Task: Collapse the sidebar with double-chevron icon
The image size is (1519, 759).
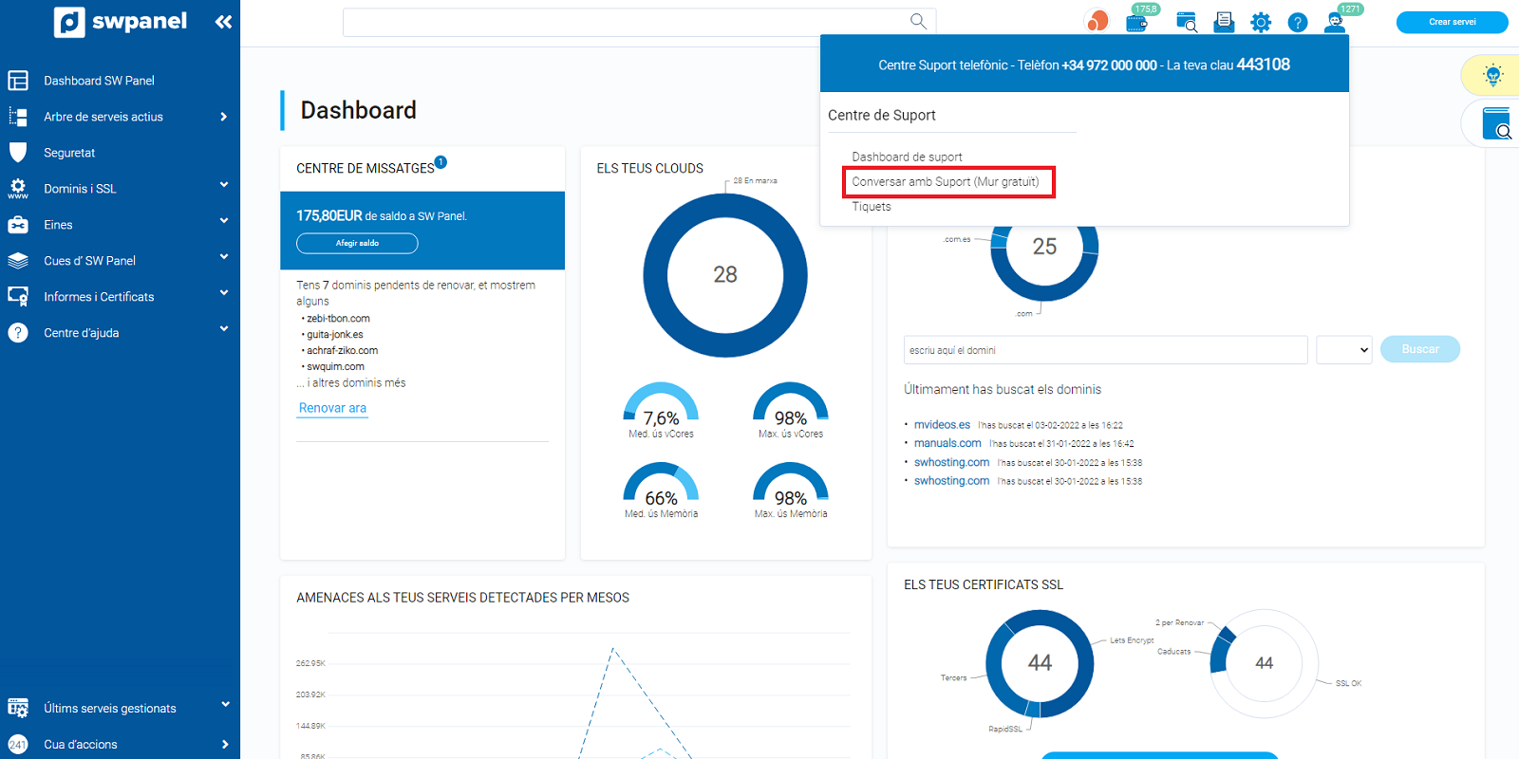Action: (x=223, y=22)
